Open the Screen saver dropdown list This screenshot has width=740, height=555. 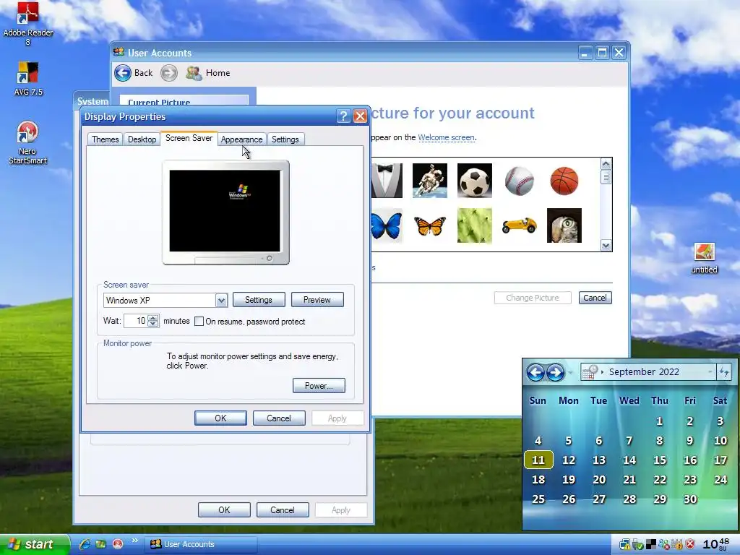pos(221,300)
